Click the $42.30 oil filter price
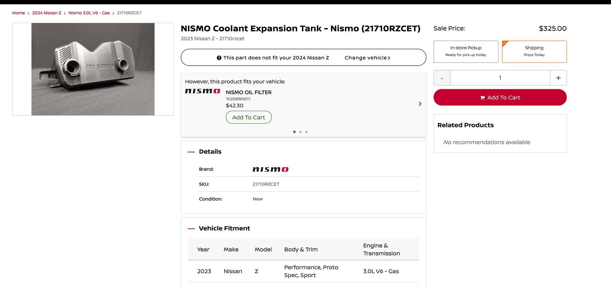 [x=234, y=106]
